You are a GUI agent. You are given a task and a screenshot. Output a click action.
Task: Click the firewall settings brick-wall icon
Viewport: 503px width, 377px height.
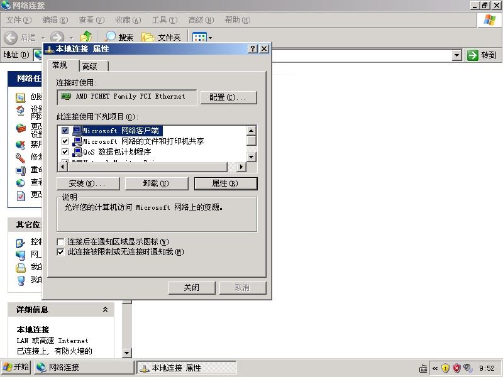pyautogui.click(x=21, y=128)
